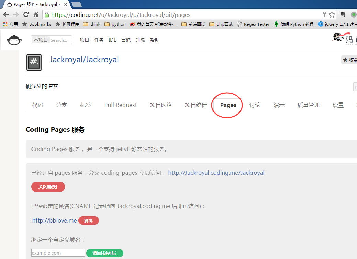Click the green 添加域名绑定 button
357x259 pixels.
pos(105,253)
